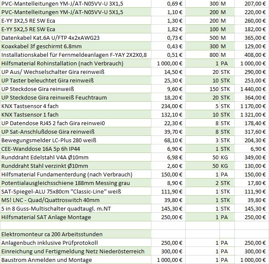The width and height of the screenshot is (269, 264).
Task: Click total '145,30 €'
Action: (x=255, y=208)
